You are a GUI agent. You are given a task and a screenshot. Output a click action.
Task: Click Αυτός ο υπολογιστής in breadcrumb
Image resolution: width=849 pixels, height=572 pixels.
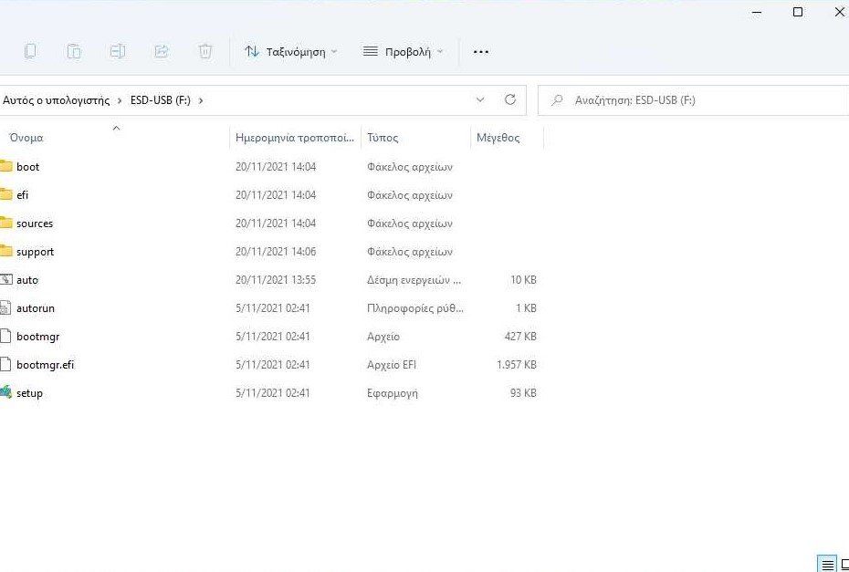pos(57,100)
